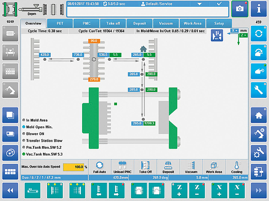Click the orange 90.0 rotation value box
The width and height of the screenshot is (269, 201).
click(x=94, y=41)
